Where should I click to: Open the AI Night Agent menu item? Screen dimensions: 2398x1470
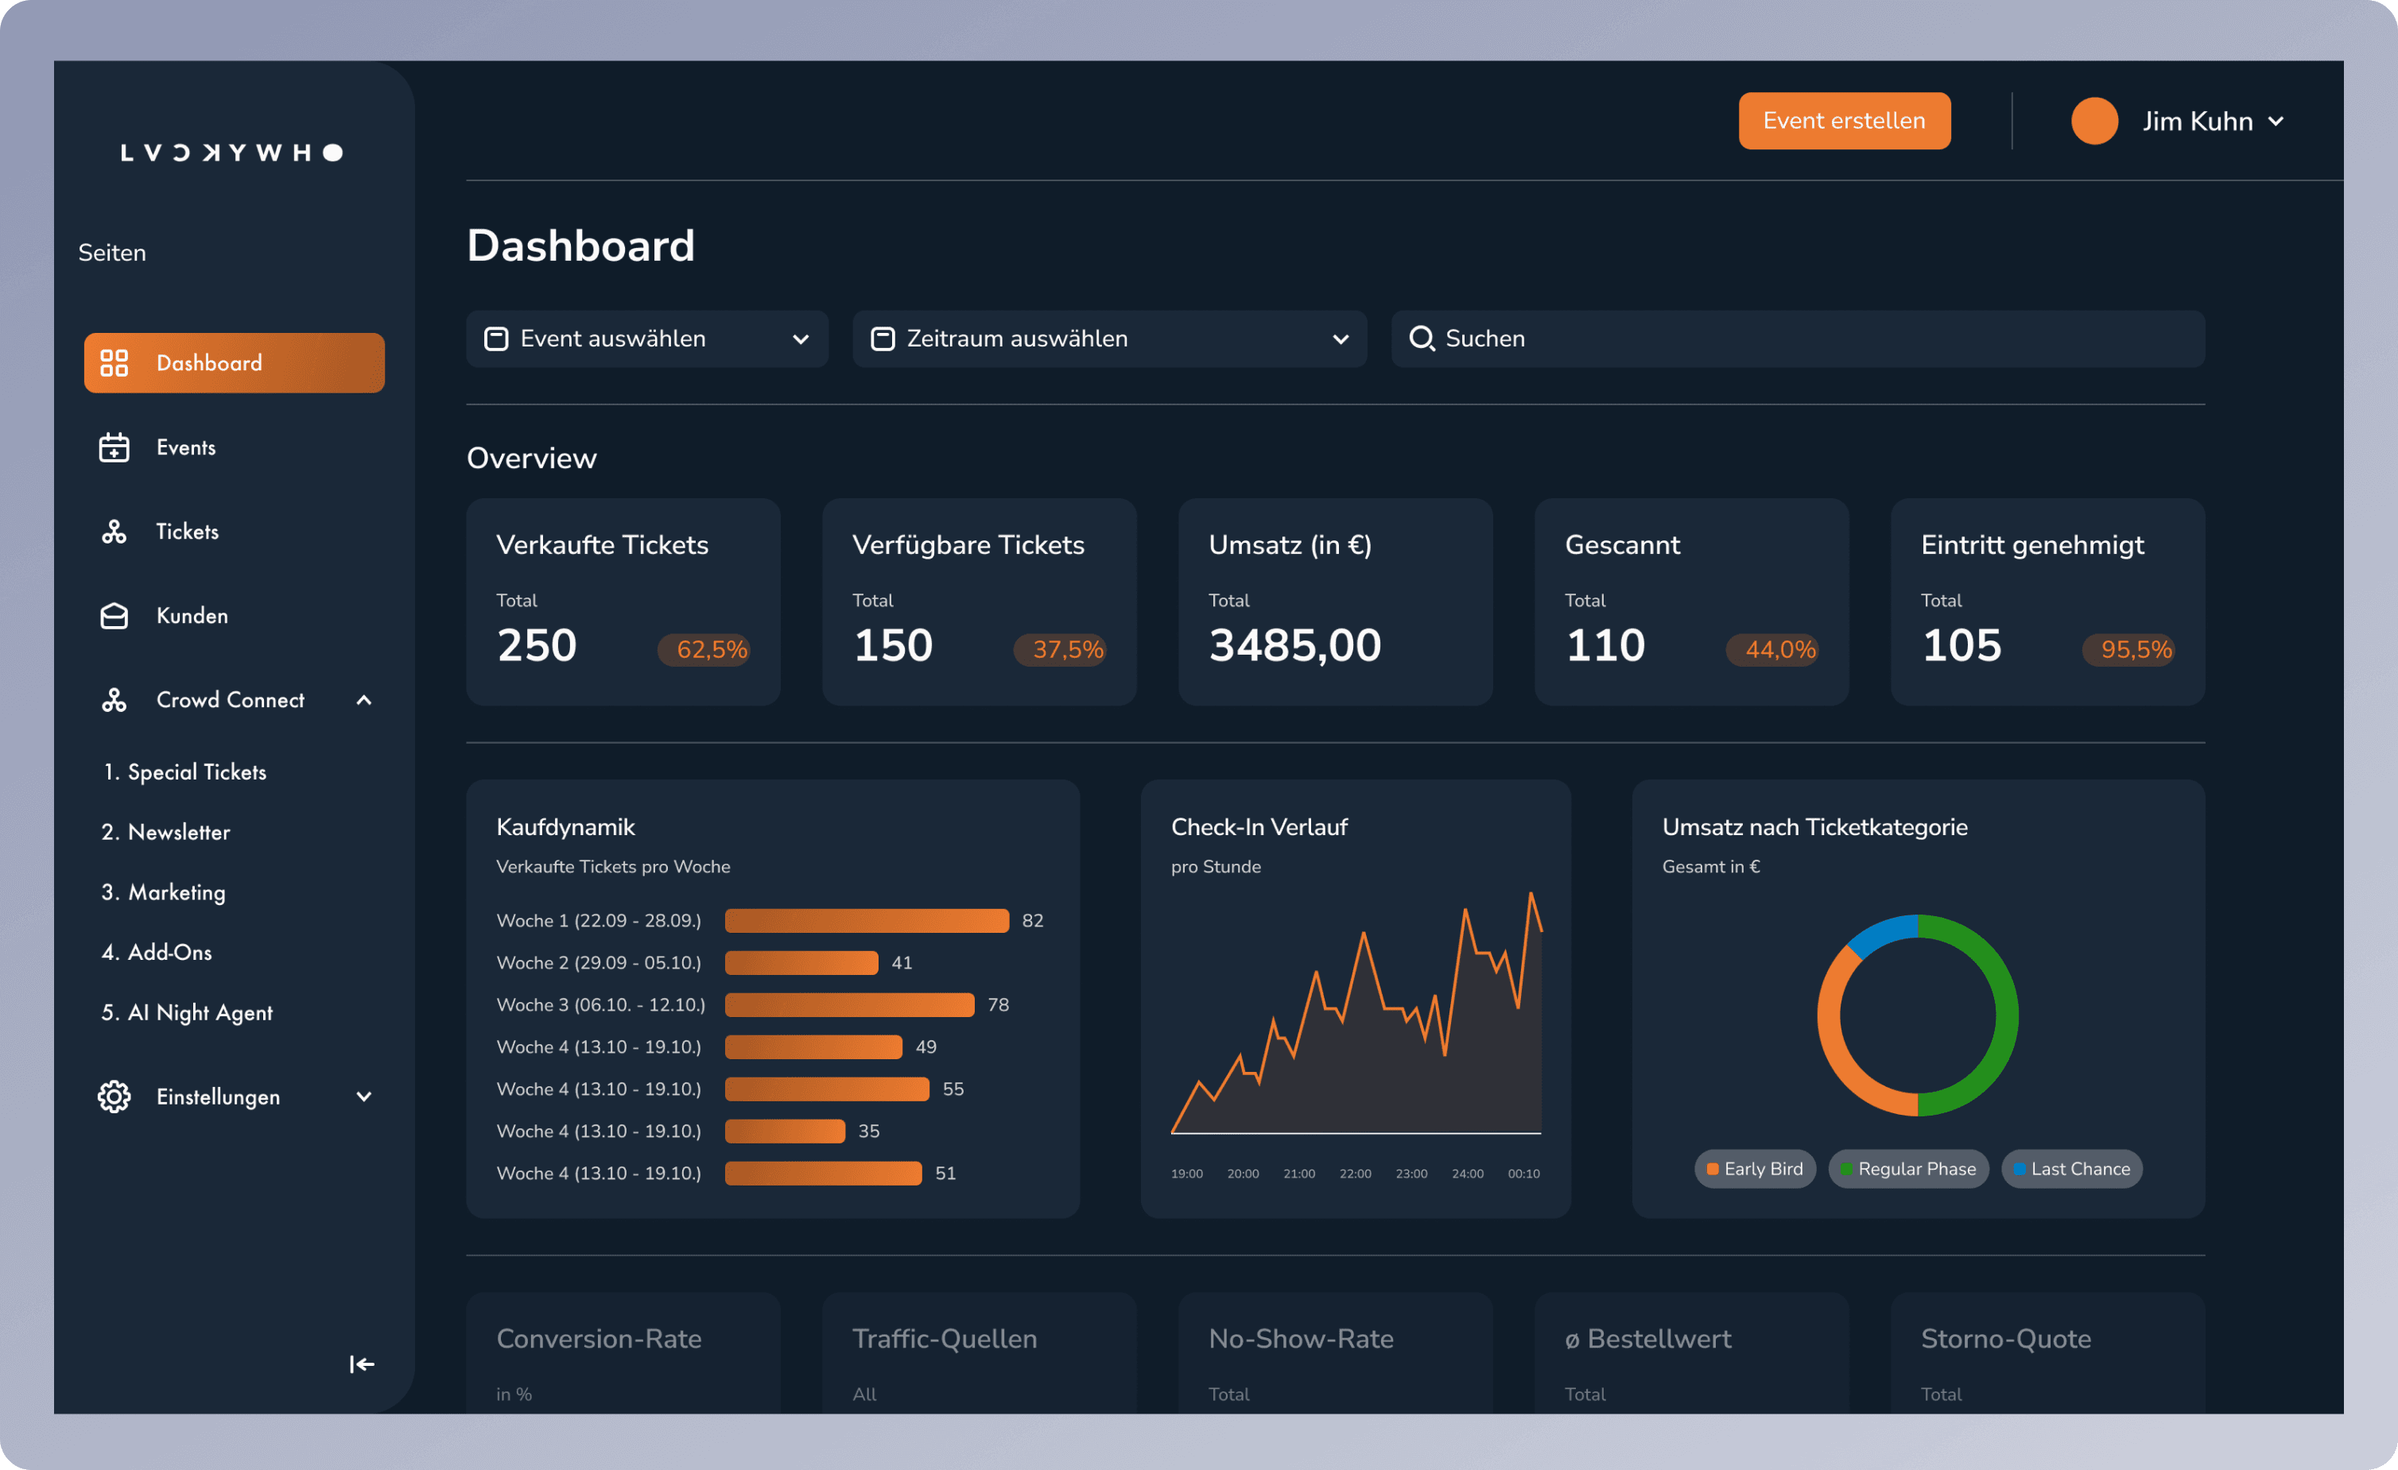click(200, 1013)
